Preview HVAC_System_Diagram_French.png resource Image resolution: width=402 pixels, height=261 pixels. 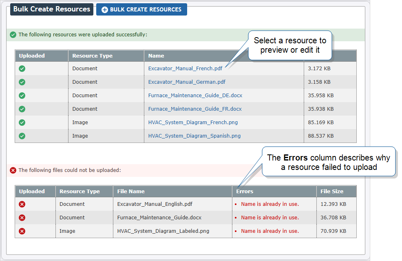193,123
